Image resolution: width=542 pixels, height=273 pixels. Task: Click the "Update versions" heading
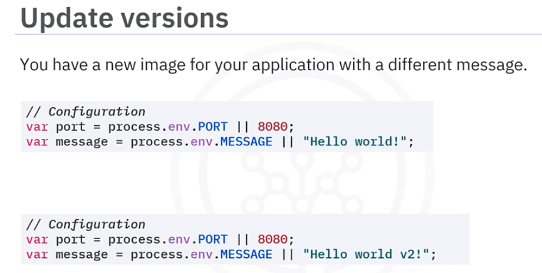124,18
